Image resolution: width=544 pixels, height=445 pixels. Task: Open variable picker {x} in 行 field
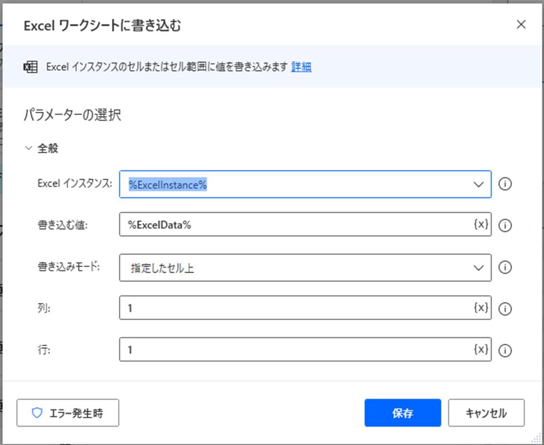(x=481, y=349)
